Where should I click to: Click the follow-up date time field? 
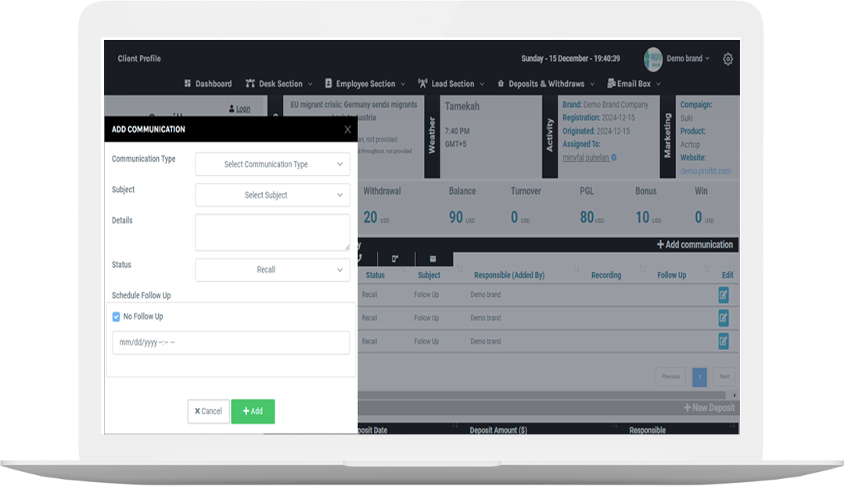click(231, 342)
